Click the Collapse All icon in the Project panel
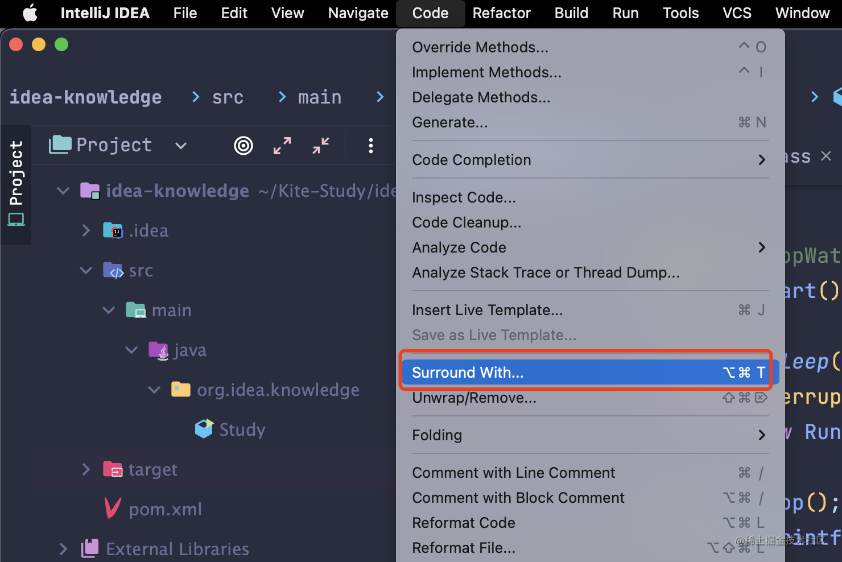Viewport: 842px width, 562px height. (x=321, y=146)
